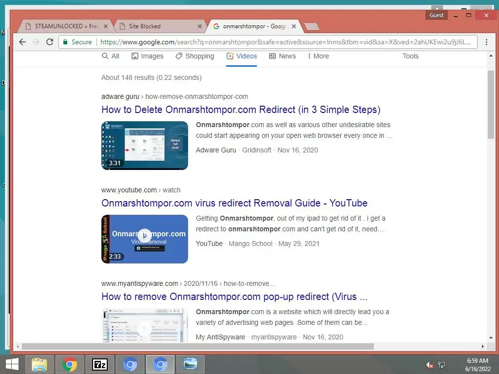Click the www.youtube.com › watch breadcrumb
The width and height of the screenshot is (499, 374).
click(x=141, y=190)
